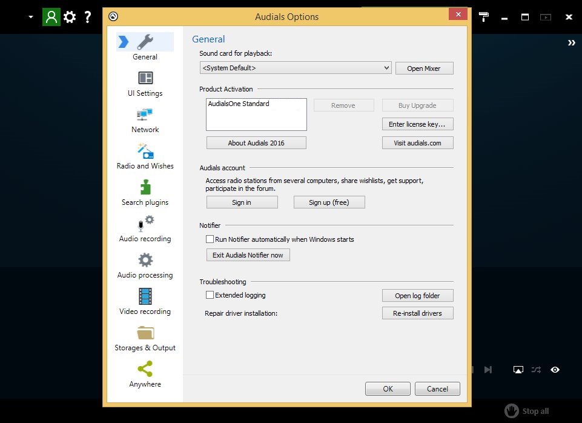
Task: Switch to Audio recording tab label
Action: point(145,239)
